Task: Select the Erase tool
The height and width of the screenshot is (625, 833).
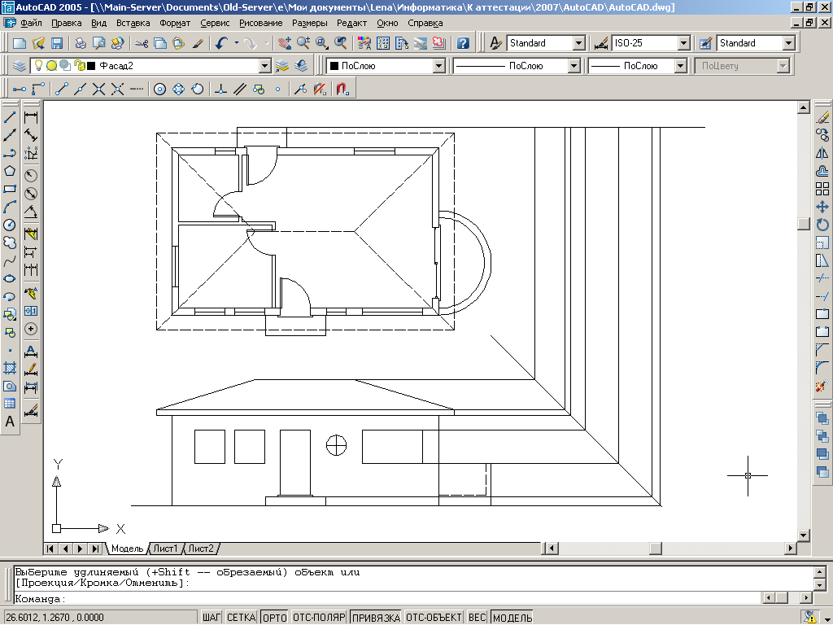Action: coord(822,117)
